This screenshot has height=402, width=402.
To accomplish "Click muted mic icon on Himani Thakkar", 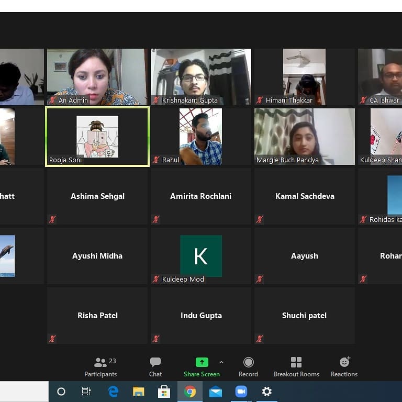I will [x=260, y=100].
